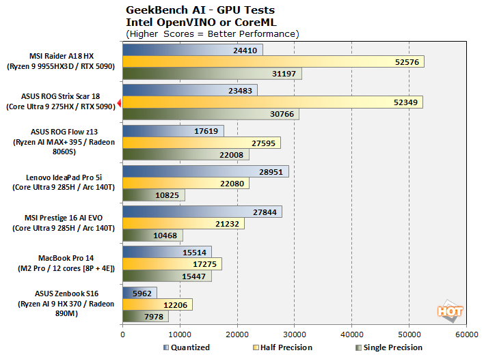Click the "Higher Scores = Better Performance" note
484x357 pixels.
pyautogui.click(x=213, y=34)
